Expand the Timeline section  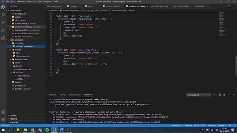point(13,119)
